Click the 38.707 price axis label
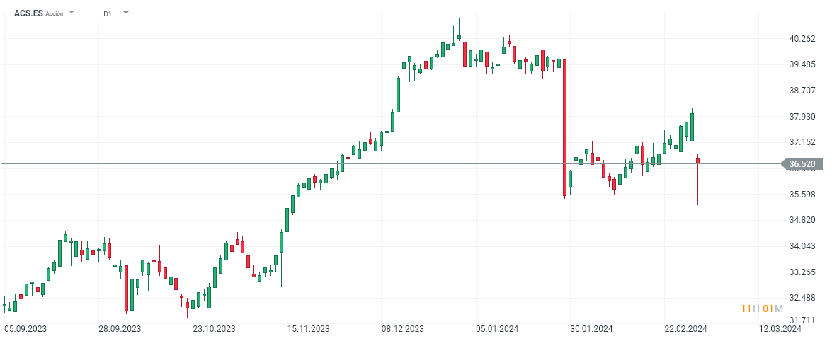 802,91
